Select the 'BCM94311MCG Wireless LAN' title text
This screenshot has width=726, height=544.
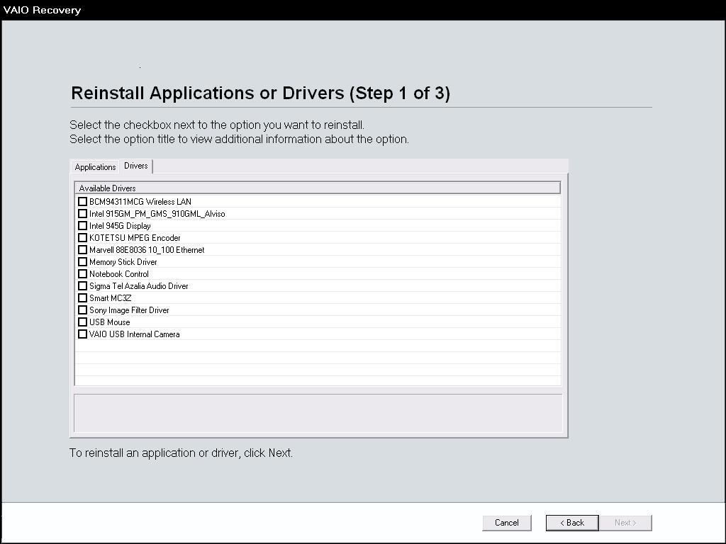140,202
